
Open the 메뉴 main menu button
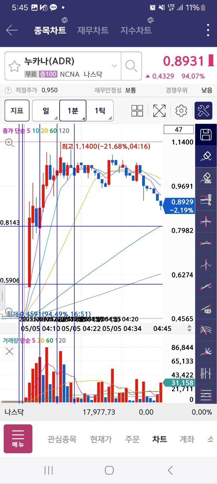18,439
